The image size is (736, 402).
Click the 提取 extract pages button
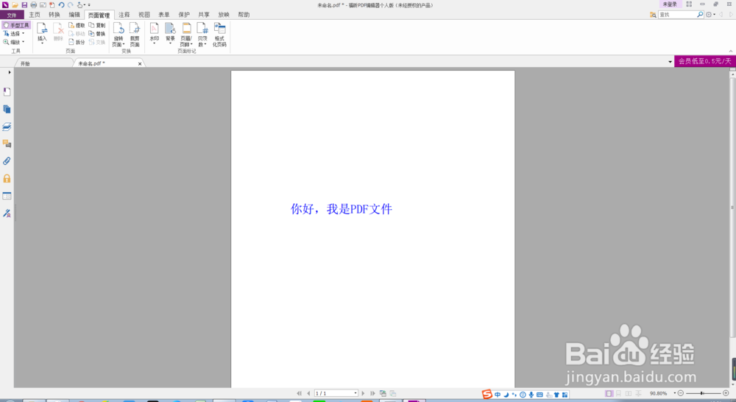(x=77, y=25)
